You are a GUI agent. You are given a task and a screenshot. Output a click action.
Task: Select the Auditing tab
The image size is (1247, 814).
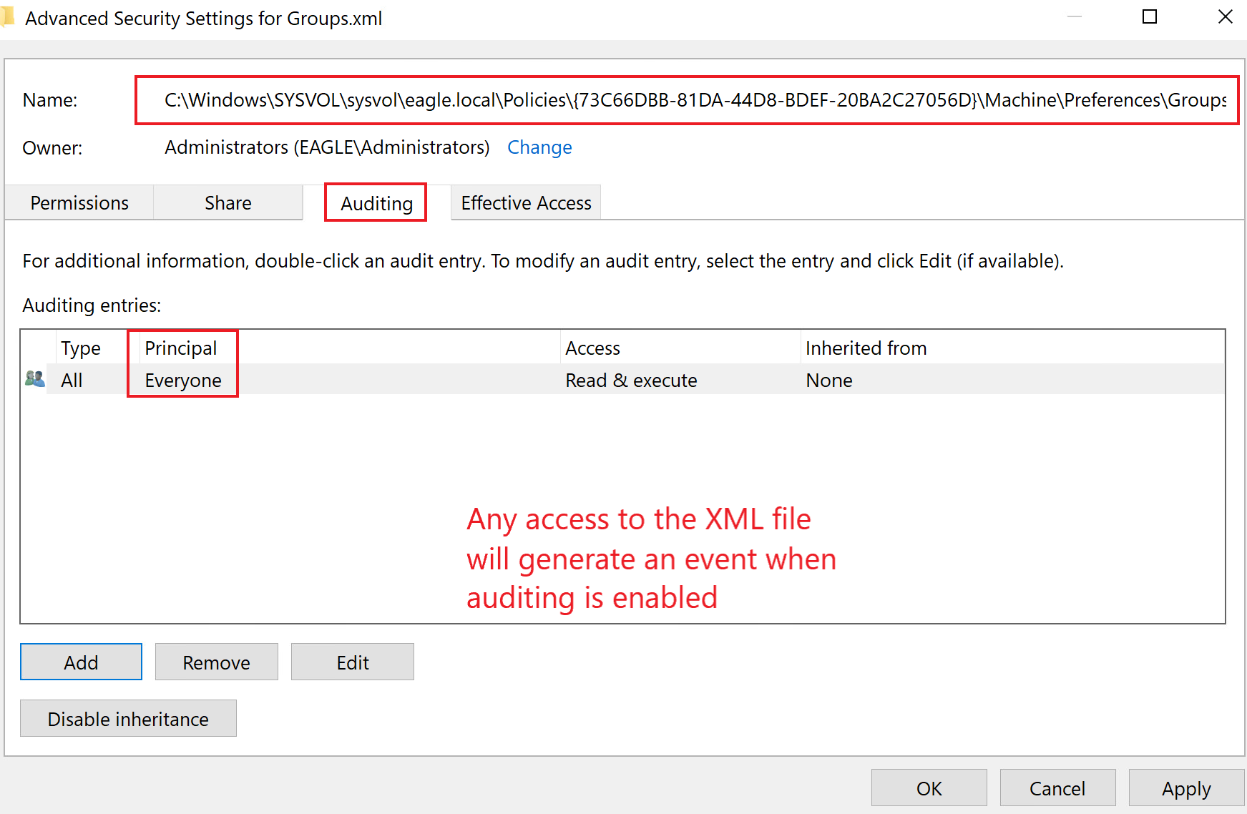pos(375,202)
